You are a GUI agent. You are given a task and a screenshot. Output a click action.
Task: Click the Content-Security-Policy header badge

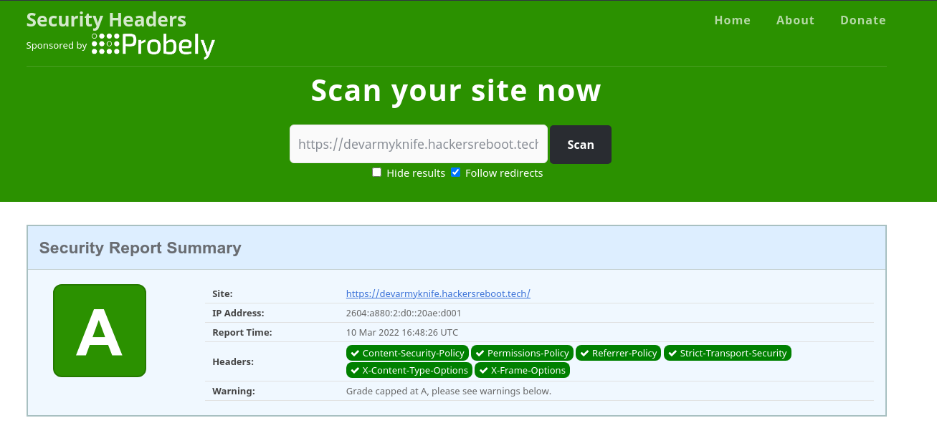coord(407,353)
